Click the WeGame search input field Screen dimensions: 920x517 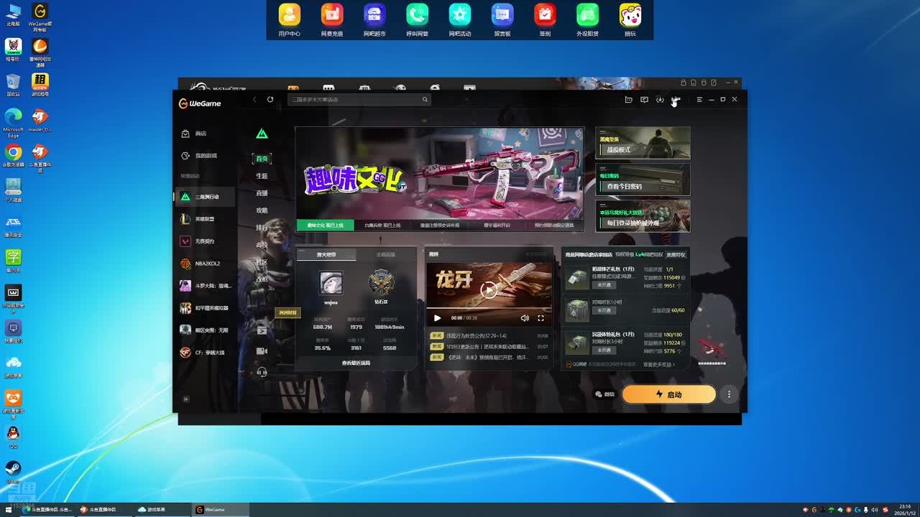[356, 100]
